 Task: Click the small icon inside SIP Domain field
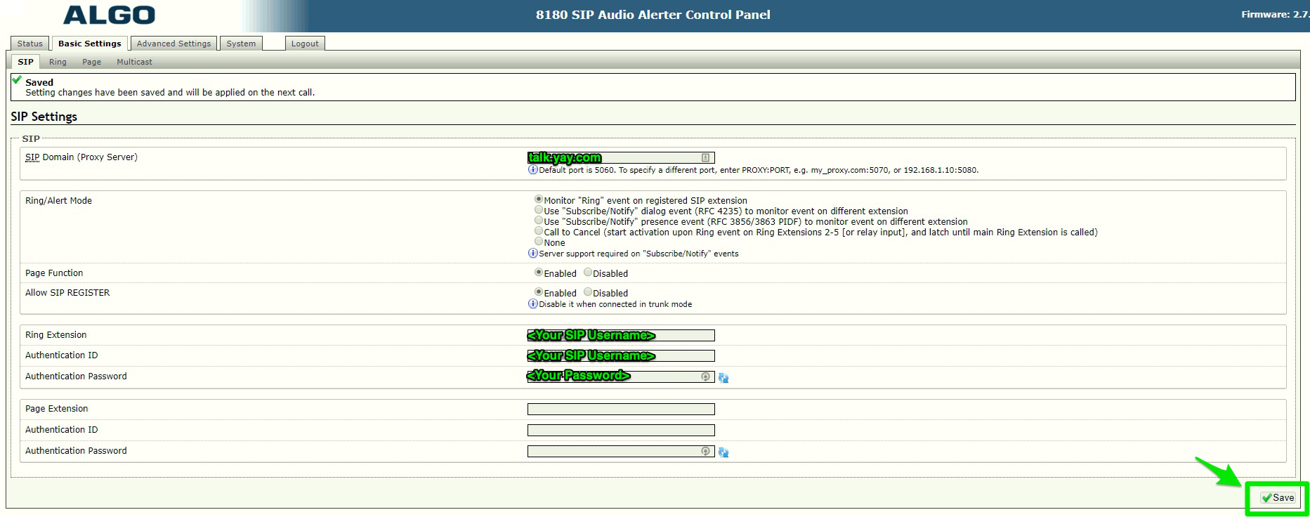(706, 158)
